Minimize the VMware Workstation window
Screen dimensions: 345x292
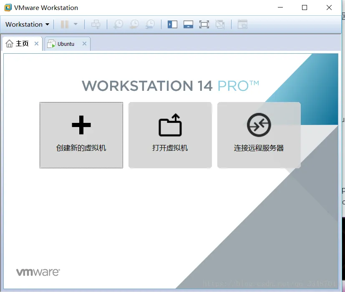click(x=280, y=7)
